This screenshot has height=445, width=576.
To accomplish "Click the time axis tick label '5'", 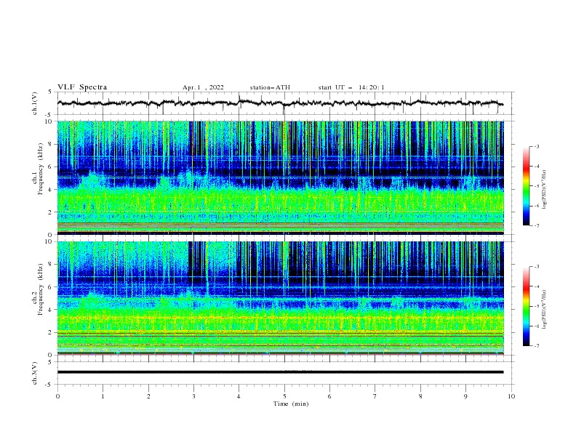I will point(284,396).
